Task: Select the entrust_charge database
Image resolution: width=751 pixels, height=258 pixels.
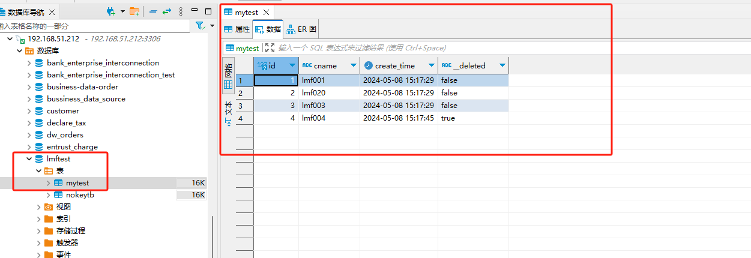Action: 72,146
